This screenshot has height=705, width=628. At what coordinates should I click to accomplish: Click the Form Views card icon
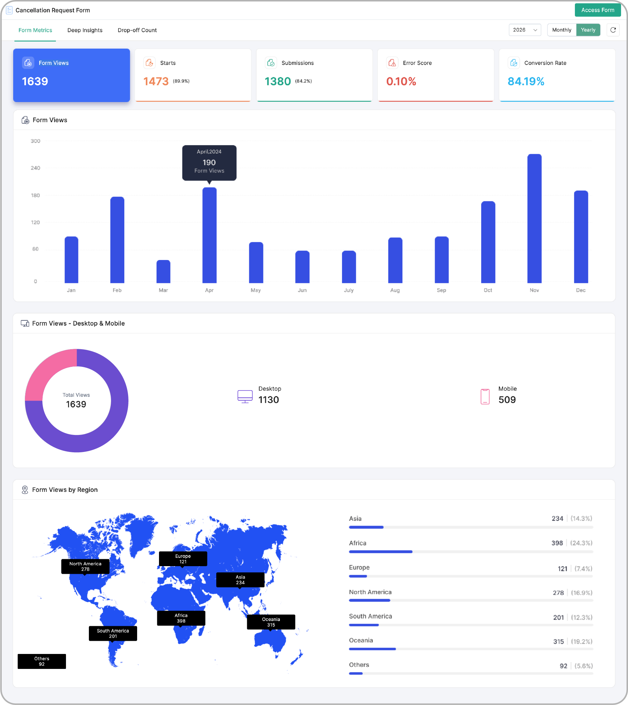[28, 63]
